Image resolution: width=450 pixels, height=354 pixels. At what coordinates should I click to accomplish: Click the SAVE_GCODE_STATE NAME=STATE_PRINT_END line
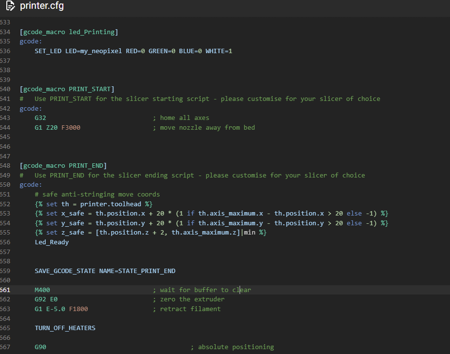pos(105,271)
